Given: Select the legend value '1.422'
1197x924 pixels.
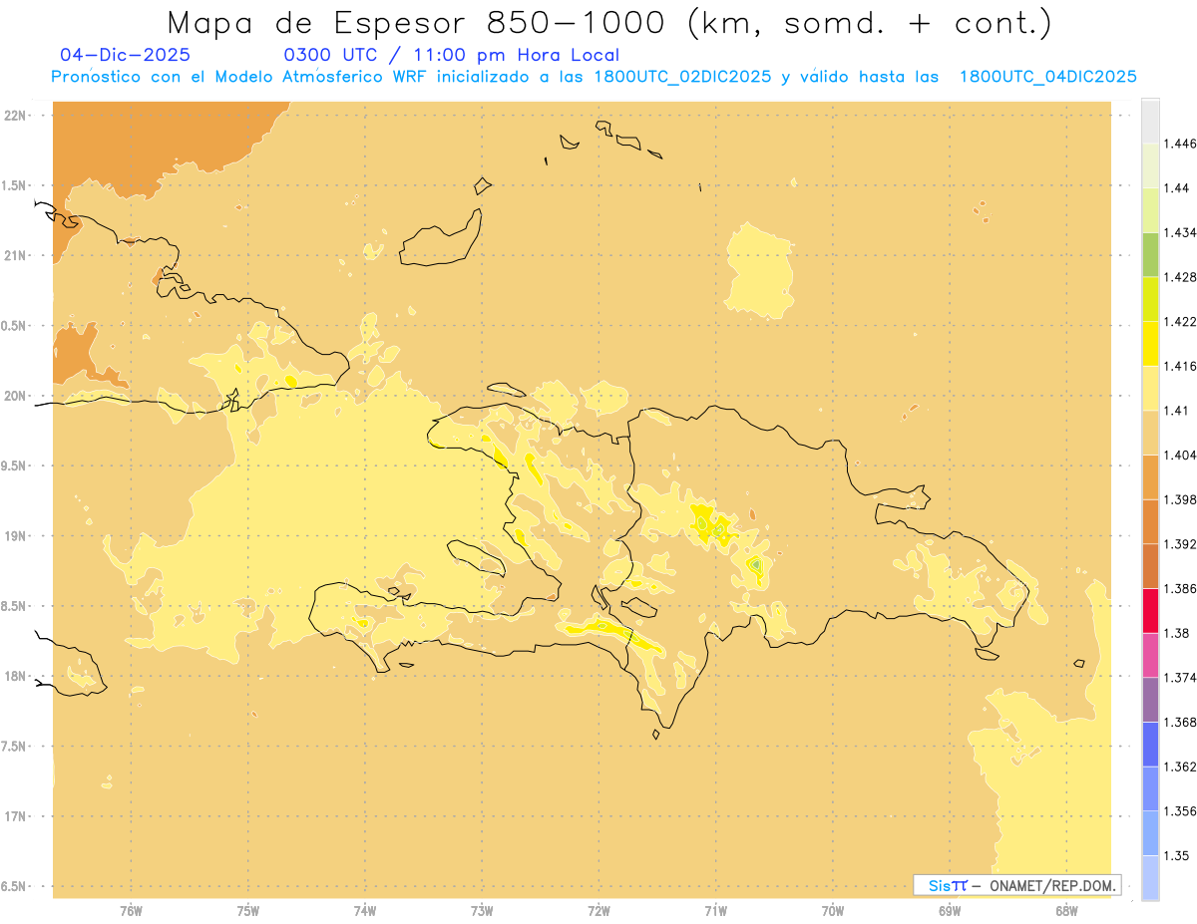Looking at the screenshot, I should [x=1179, y=322].
